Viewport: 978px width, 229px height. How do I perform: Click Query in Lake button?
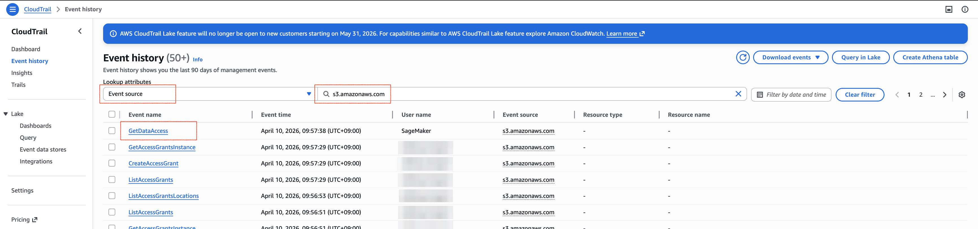[861, 57]
